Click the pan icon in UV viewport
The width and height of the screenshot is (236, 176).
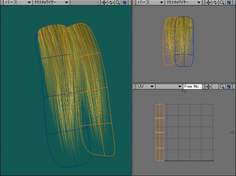(208, 87)
